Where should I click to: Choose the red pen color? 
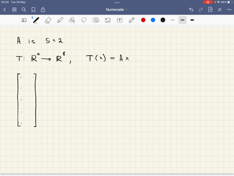tap(143, 20)
